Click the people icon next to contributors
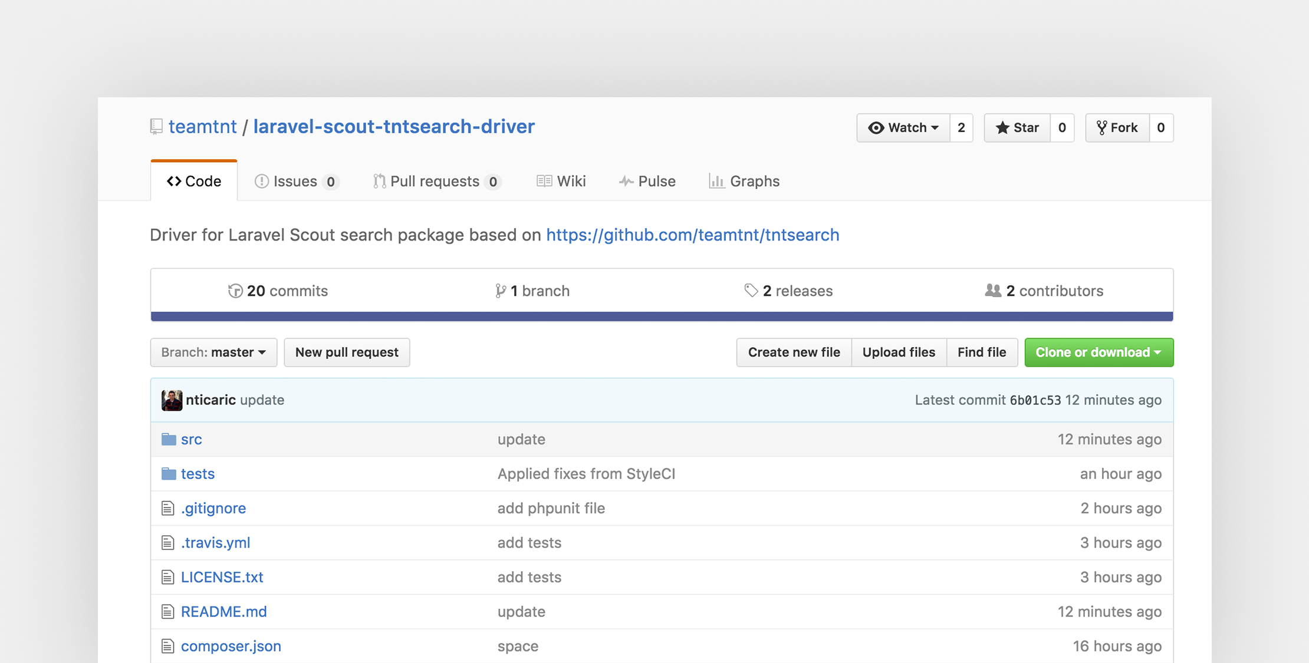The image size is (1309, 663). tap(993, 291)
